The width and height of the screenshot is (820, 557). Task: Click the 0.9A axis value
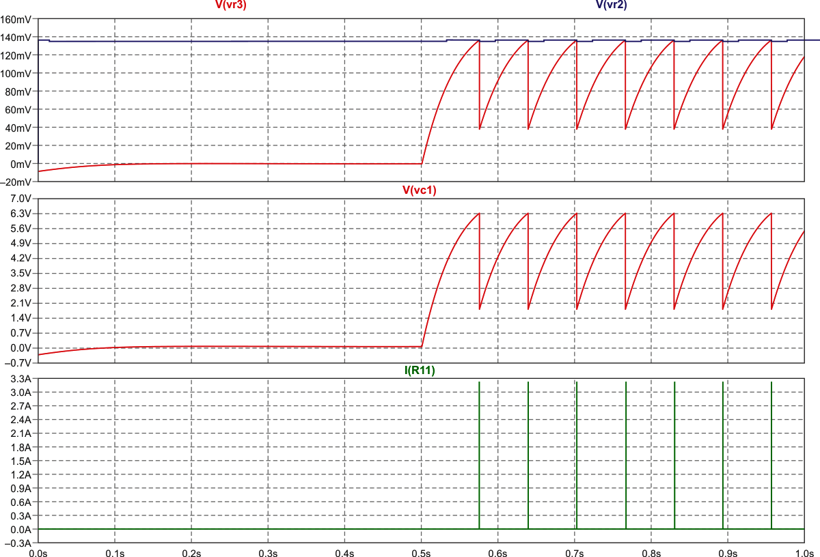23,488
